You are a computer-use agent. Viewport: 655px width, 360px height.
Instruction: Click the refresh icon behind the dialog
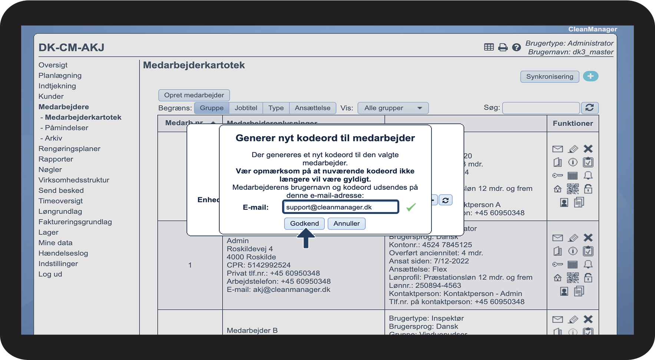coord(446,200)
